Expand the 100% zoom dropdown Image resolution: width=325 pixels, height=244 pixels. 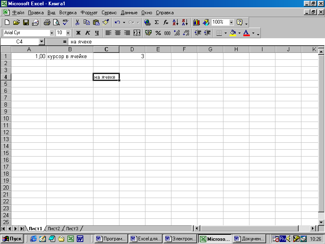[x=232, y=22]
